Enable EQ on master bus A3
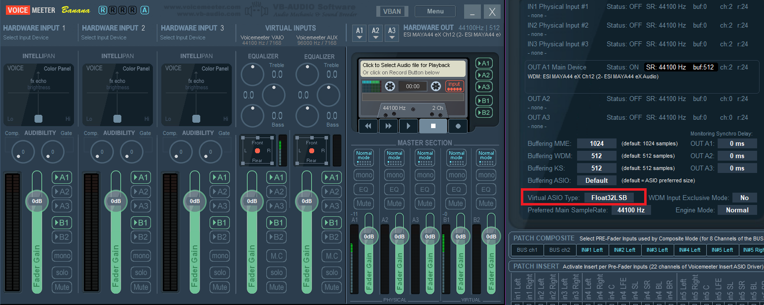Viewport: 764px width, 305px height. pyautogui.click(x=425, y=189)
